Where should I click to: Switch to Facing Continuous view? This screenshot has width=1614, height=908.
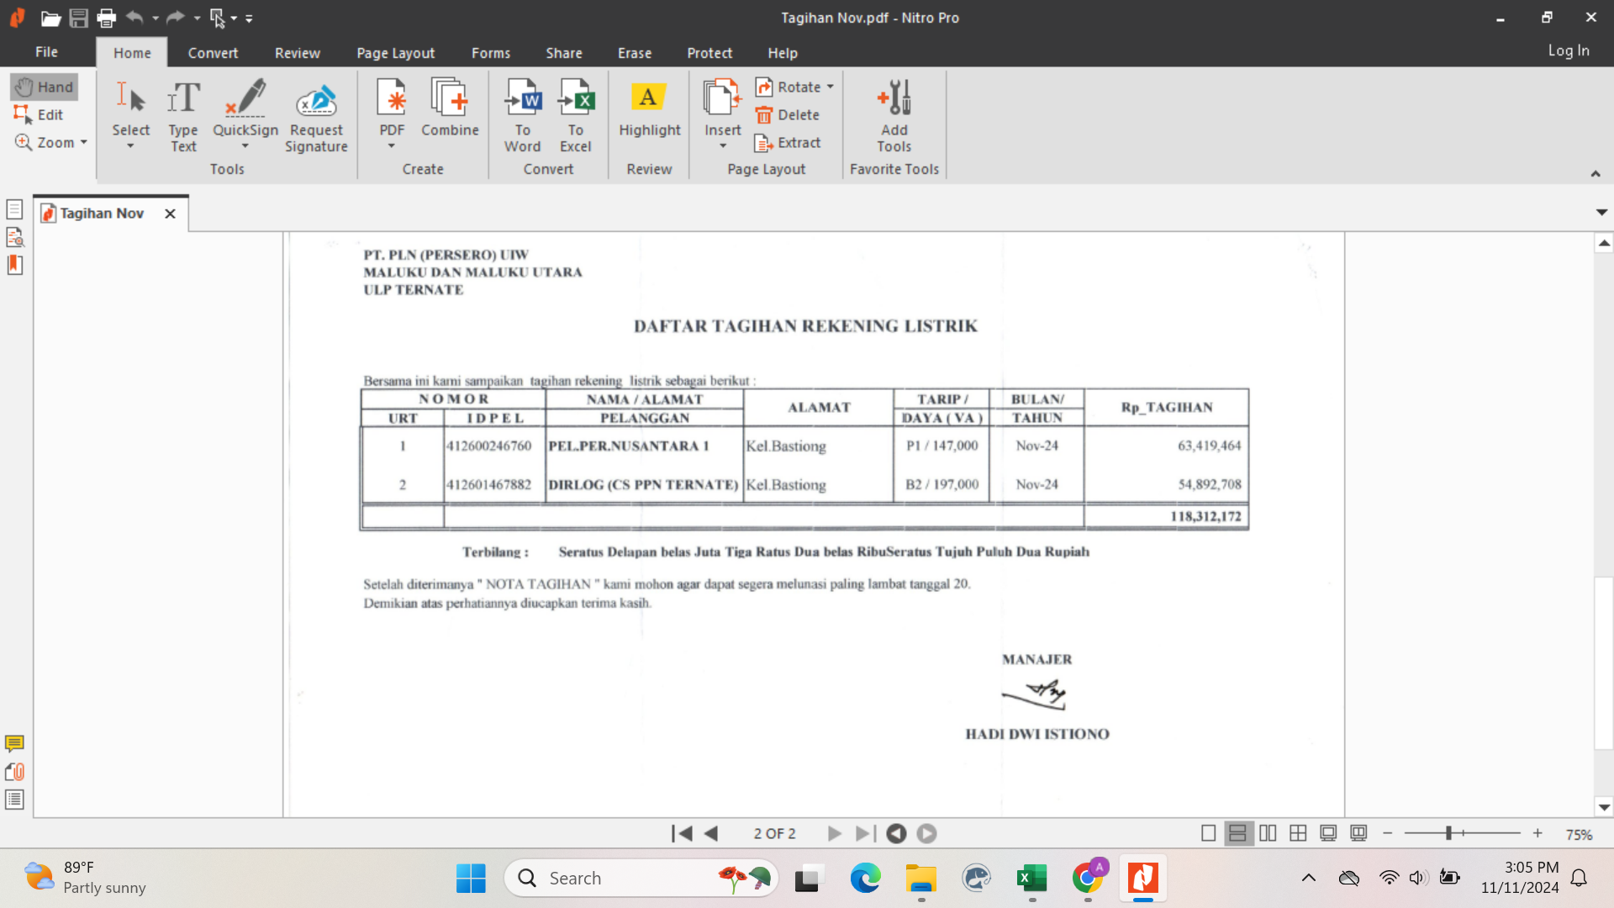pyautogui.click(x=1298, y=833)
